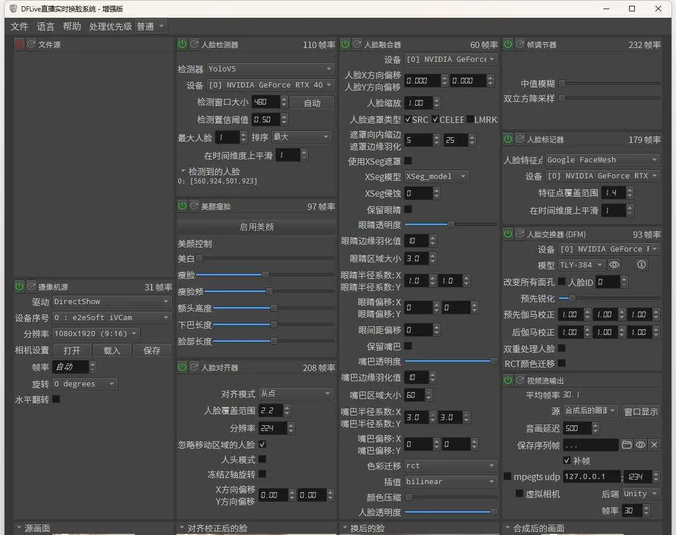Click the folder icon next to 保存序列帧
Image resolution: width=676 pixels, height=535 pixels.
(x=627, y=445)
